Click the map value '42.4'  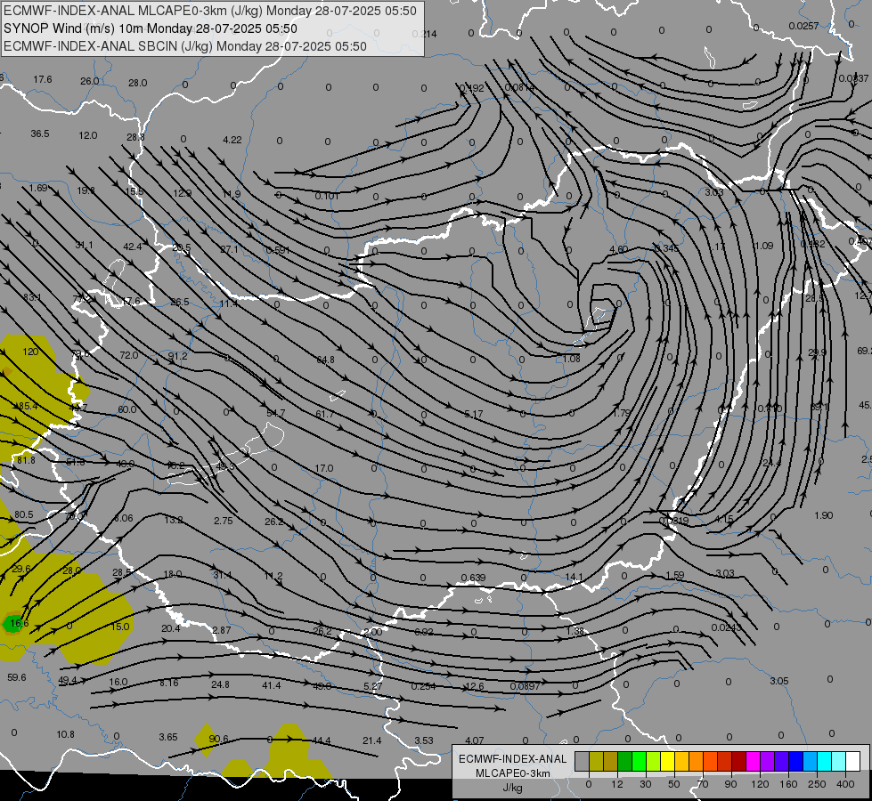pyautogui.click(x=133, y=247)
